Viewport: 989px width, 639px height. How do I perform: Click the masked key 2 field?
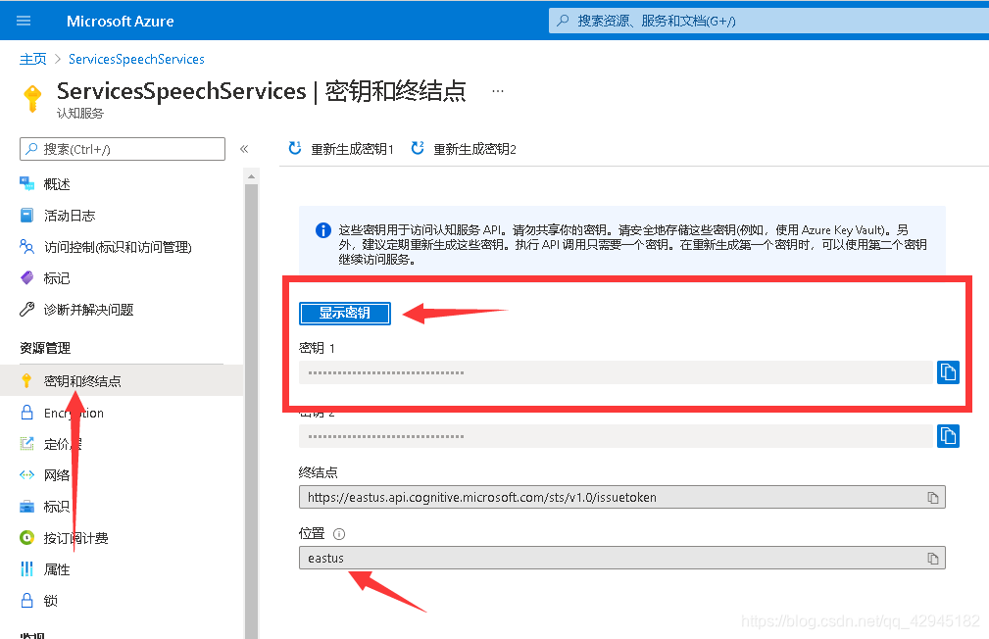coord(616,436)
